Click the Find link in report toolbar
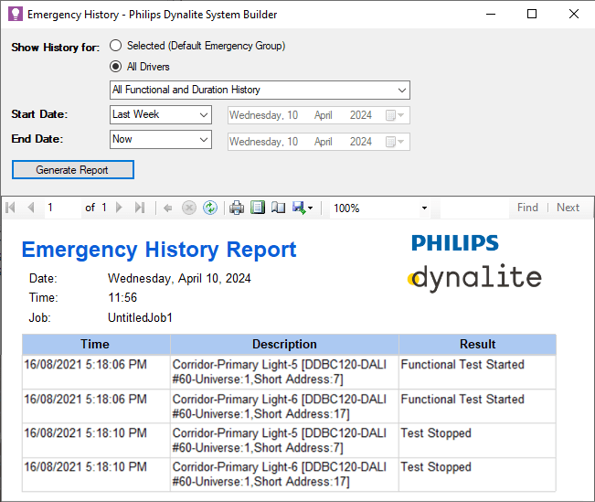595x502 pixels. pos(527,208)
